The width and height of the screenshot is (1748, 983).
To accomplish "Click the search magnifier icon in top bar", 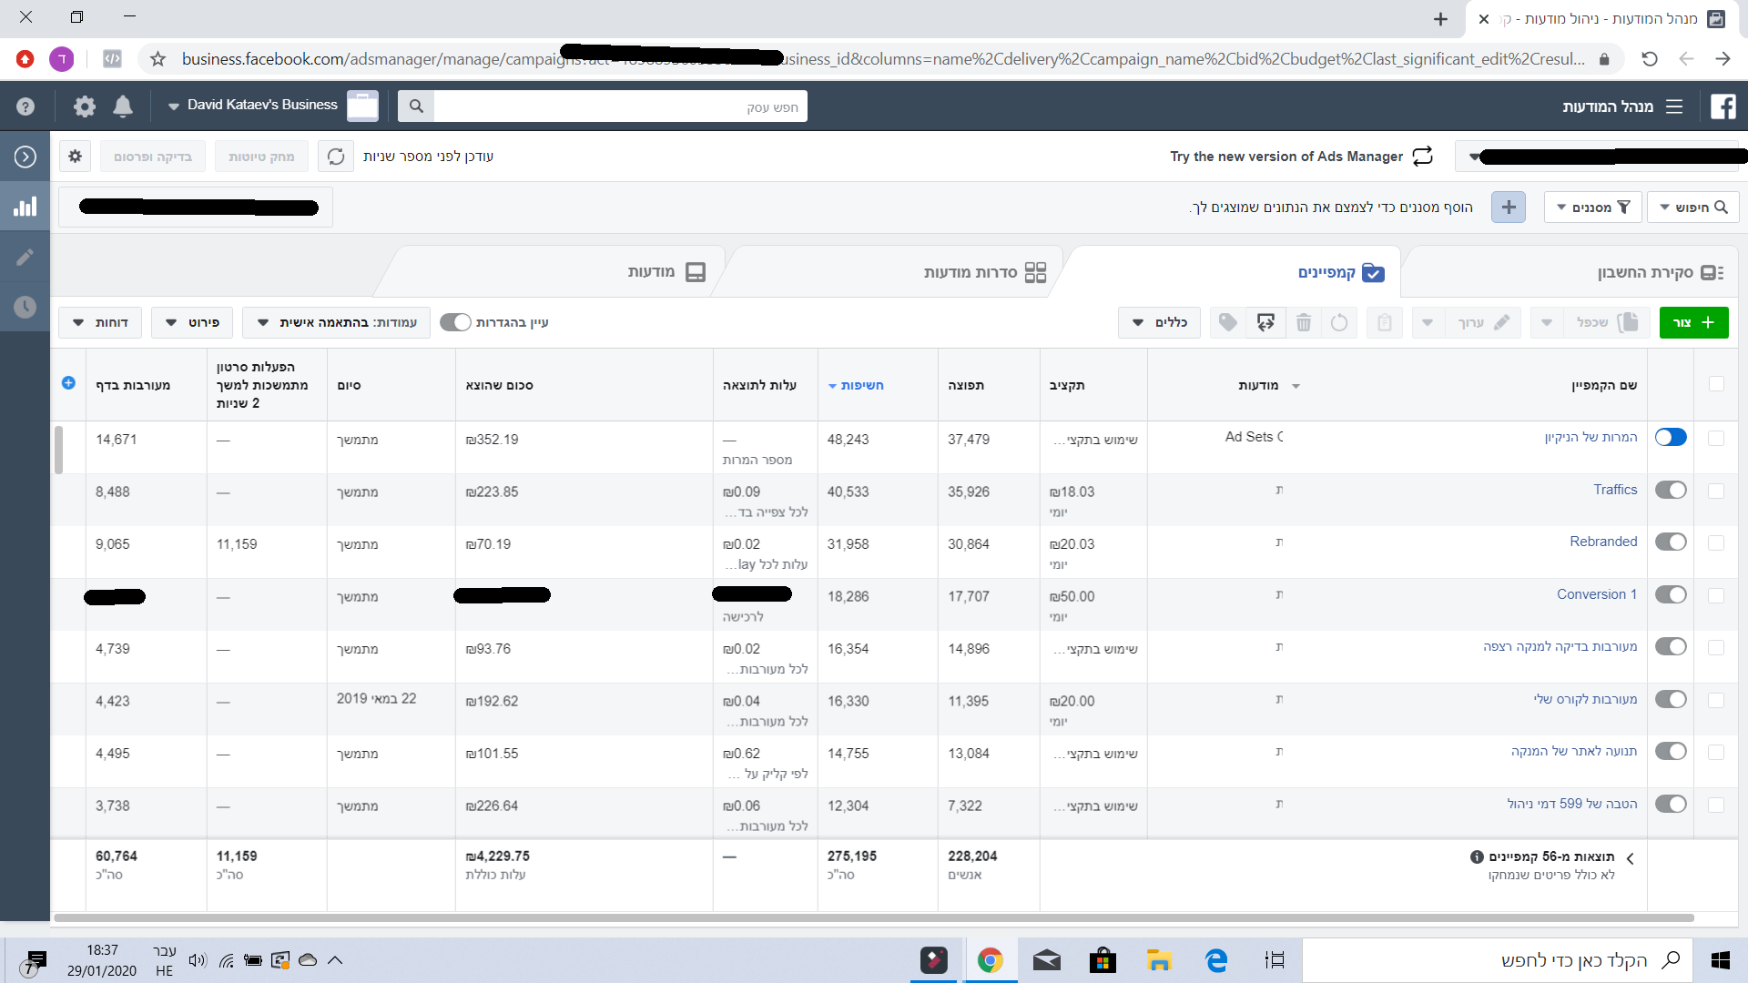I will point(416,106).
